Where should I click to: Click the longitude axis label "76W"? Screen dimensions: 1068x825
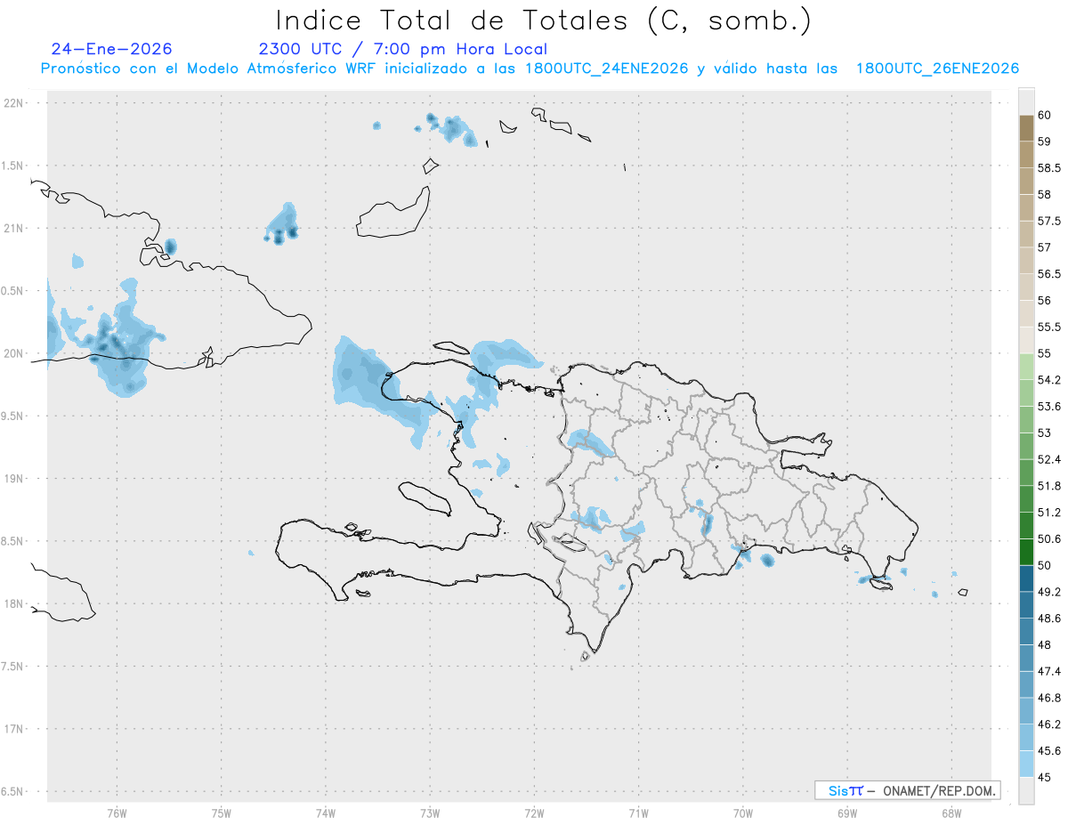tap(117, 813)
